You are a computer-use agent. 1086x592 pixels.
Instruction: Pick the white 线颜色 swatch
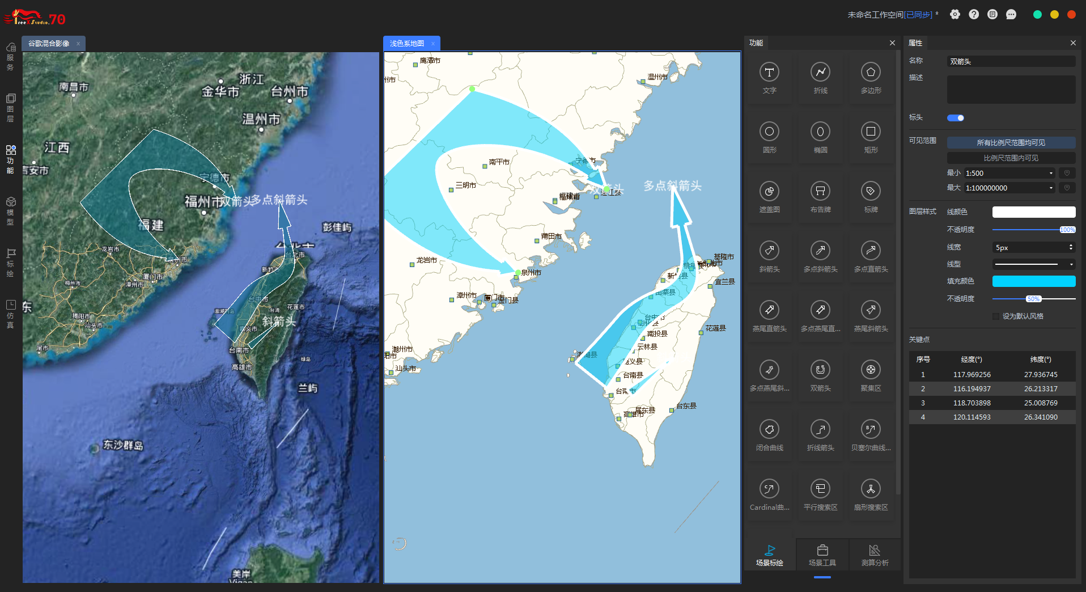click(x=1034, y=212)
